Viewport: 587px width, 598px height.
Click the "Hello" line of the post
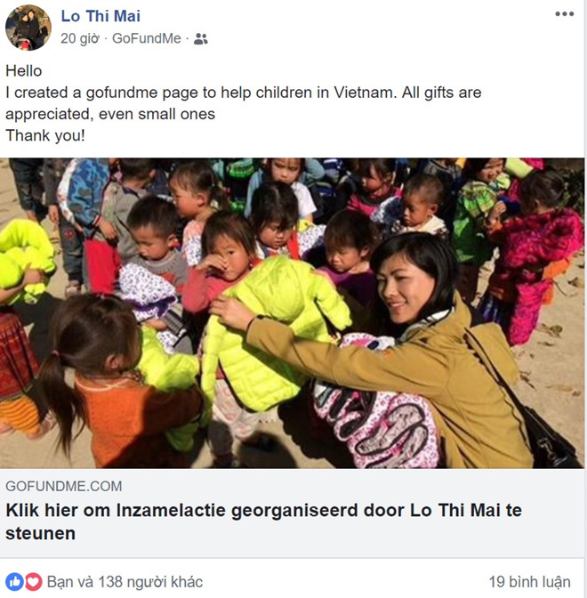coord(24,71)
